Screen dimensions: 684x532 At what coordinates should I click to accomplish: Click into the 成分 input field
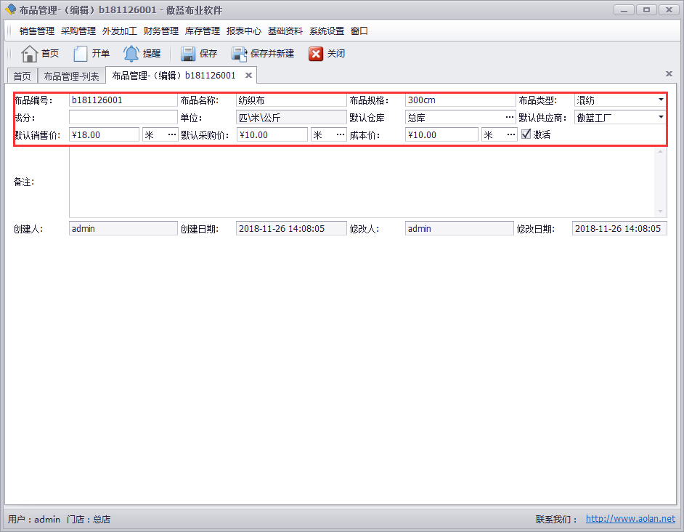click(x=123, y=117)
